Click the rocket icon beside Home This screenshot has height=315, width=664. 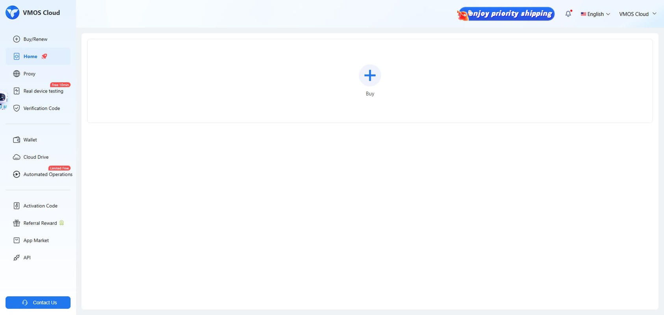(44, 56)
